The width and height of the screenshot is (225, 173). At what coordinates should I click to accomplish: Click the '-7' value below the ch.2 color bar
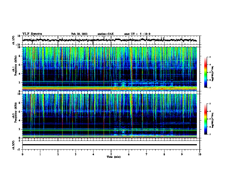pyautogui.click(x=209, y=135)
